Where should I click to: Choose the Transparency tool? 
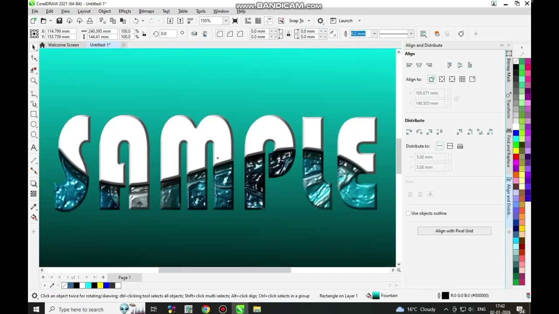34,194
